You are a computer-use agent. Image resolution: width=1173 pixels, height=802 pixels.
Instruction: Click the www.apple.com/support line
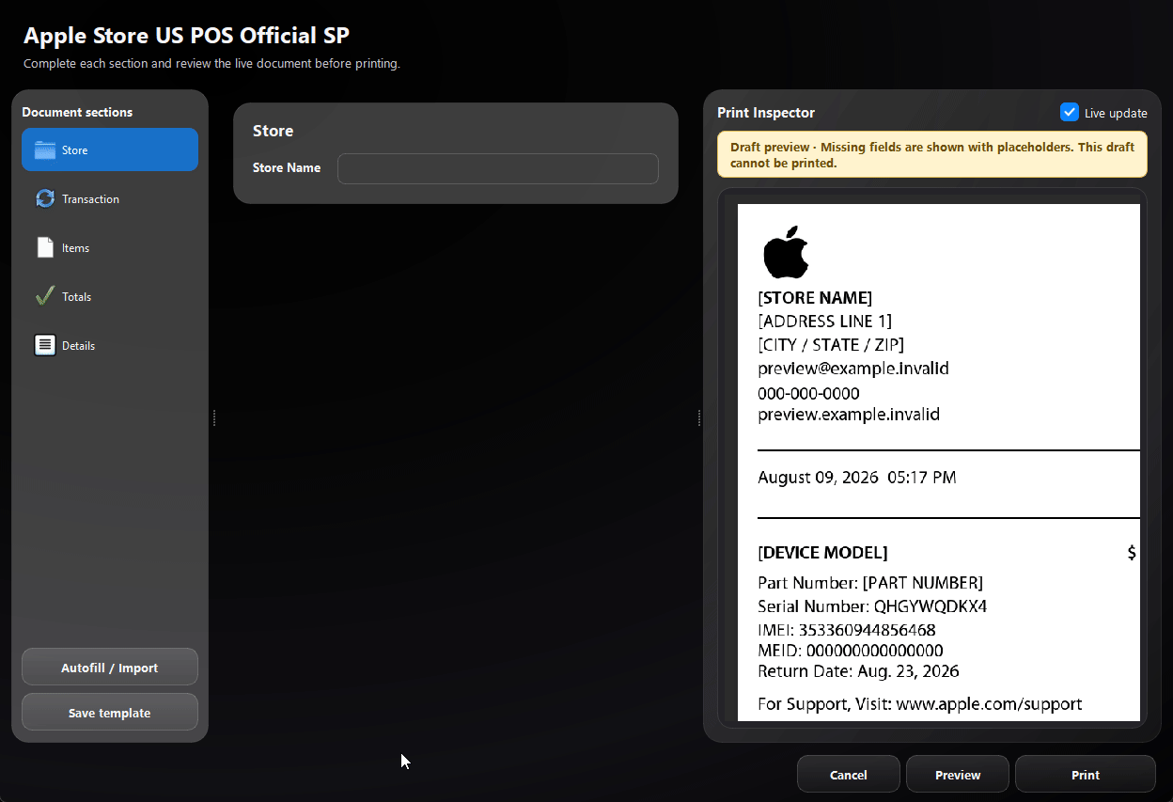pyautogui.click(x=919, y=703)
